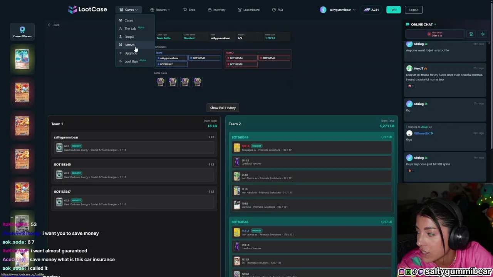Choose Upgrade from the Games menu
The image size is (493, 277).
click(x=135, y=53)
